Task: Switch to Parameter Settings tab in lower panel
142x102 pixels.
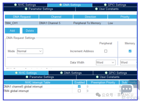Action: point(40,77)
